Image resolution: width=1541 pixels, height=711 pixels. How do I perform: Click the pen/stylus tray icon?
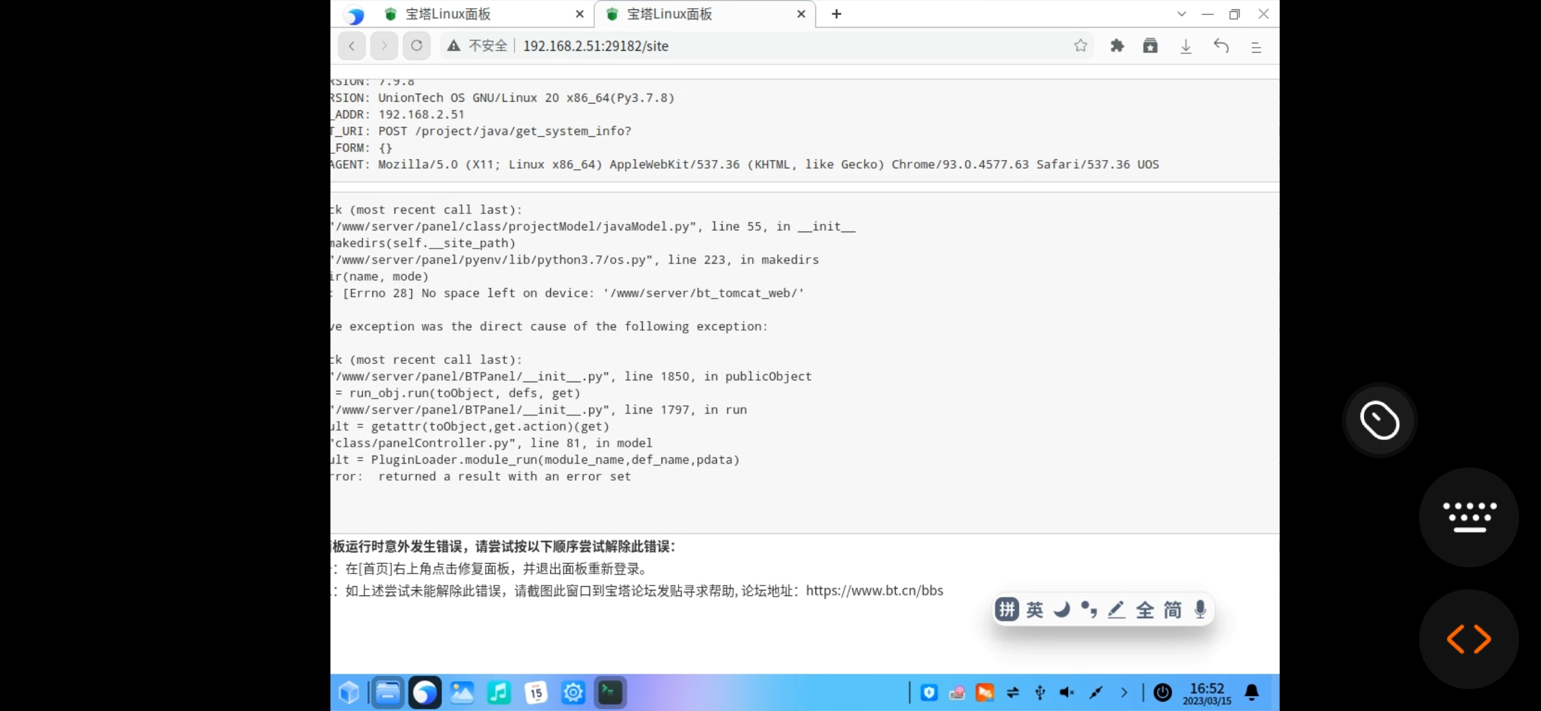click(1096, 692)
